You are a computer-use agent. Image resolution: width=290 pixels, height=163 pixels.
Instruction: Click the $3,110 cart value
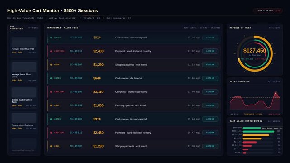98,92
